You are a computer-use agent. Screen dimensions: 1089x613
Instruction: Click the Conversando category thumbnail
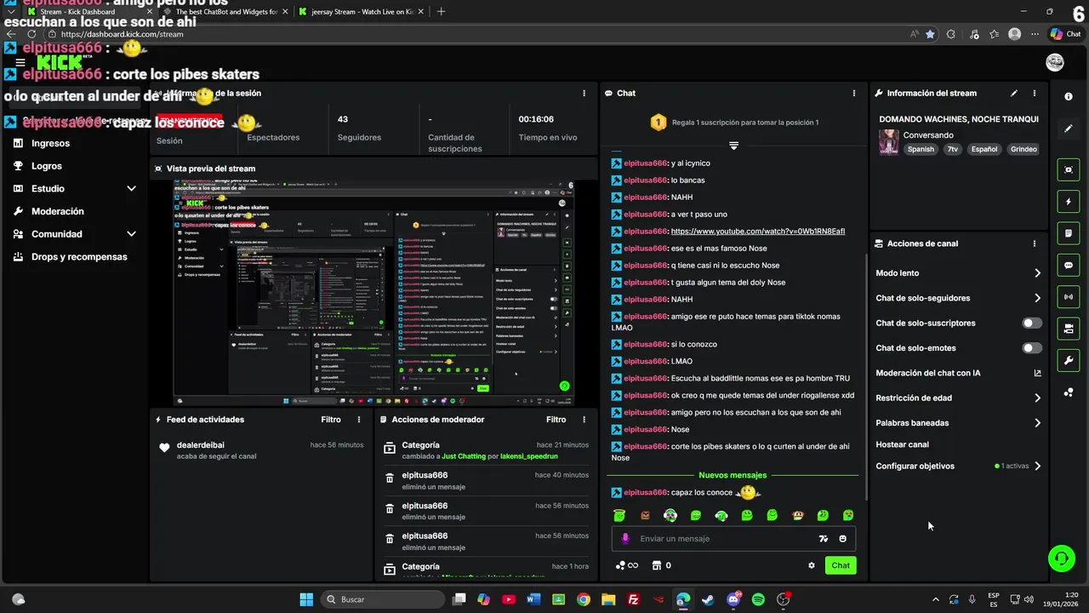pyautogui.click(x=888, y=142)
